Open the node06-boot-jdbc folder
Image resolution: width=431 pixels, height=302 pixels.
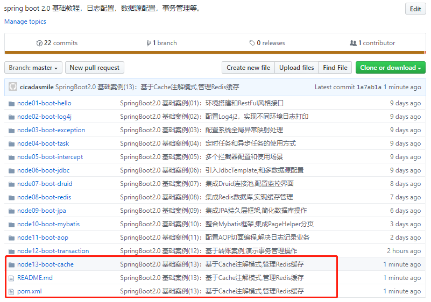click(x=44, y=170)
